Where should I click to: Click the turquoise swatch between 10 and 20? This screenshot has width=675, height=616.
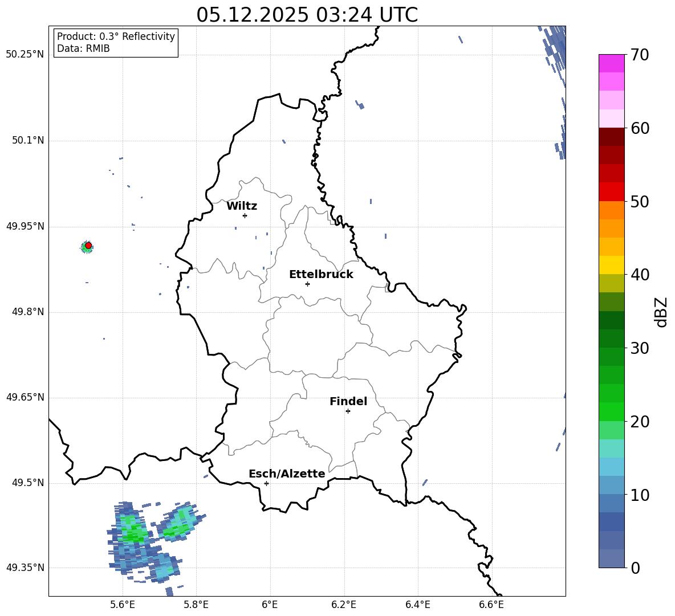pos(611,448)
